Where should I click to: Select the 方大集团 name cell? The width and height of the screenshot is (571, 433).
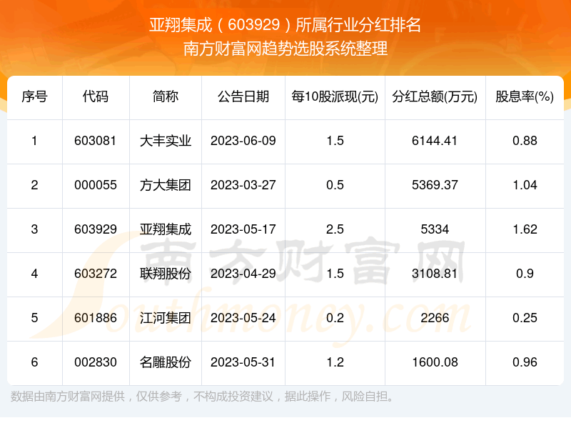(x=166, y=185)
